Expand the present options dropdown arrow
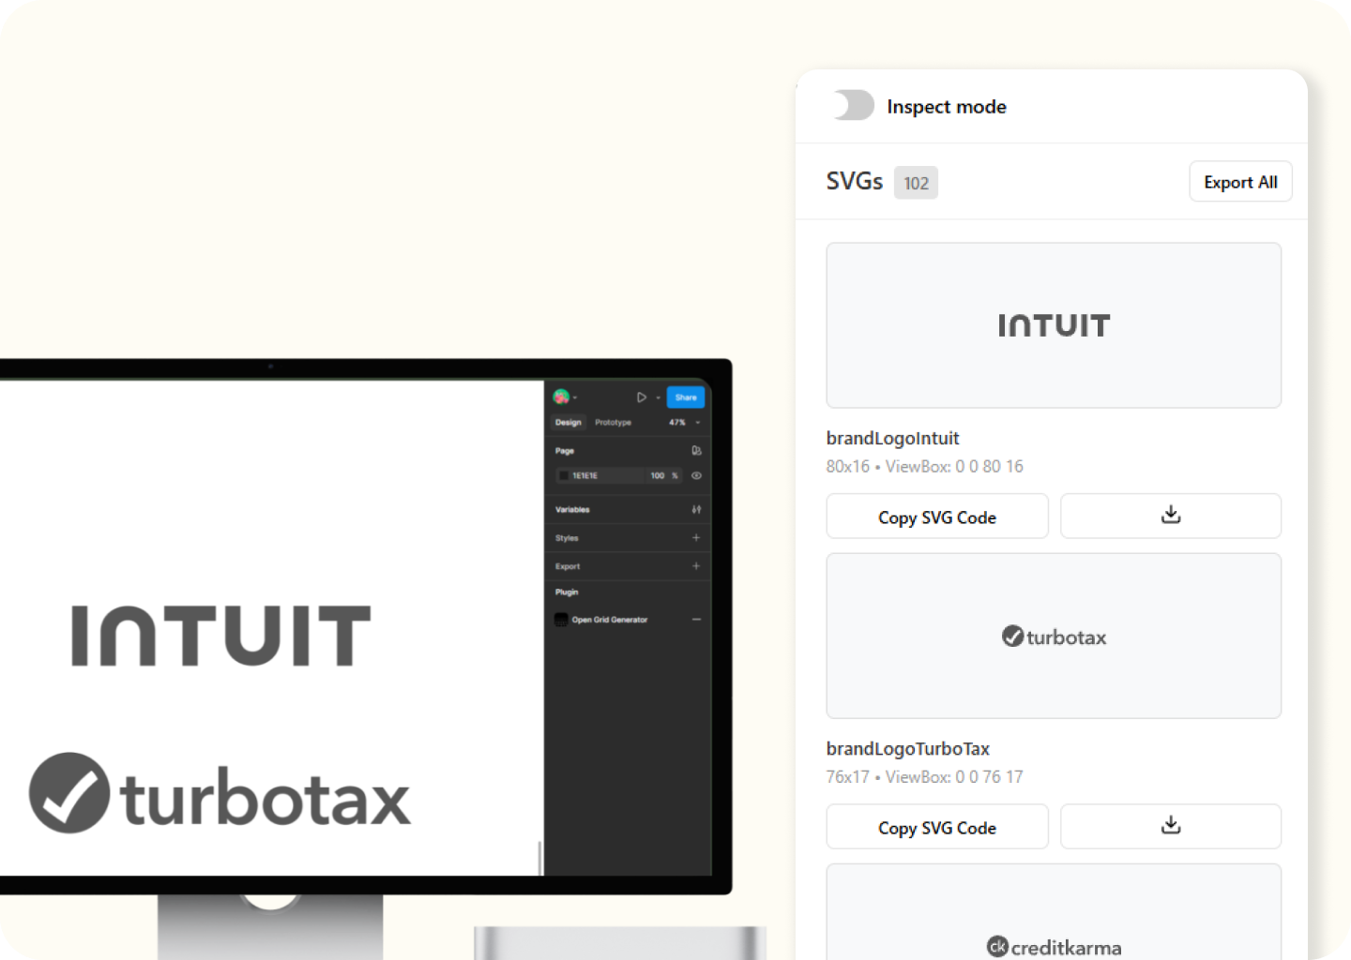 tap(658, 397)
